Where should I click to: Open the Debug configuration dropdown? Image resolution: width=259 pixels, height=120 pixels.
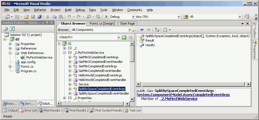point(133,17)
